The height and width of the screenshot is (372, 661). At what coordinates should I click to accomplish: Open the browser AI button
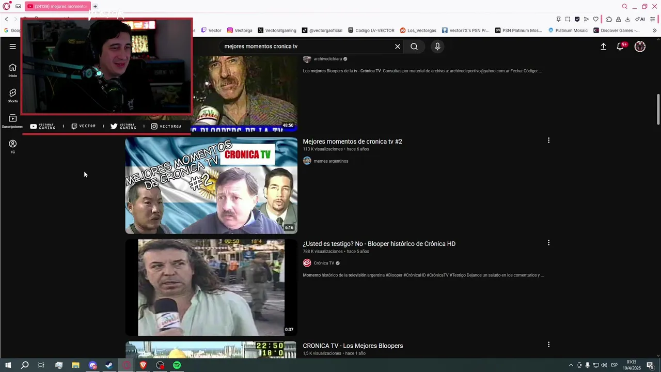[640, 19]
